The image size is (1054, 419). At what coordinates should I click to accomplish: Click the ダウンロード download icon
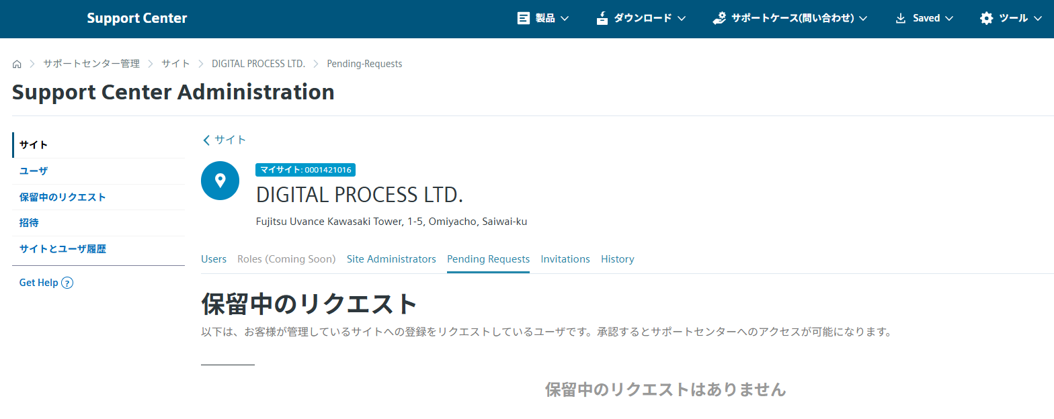(602, 19)
